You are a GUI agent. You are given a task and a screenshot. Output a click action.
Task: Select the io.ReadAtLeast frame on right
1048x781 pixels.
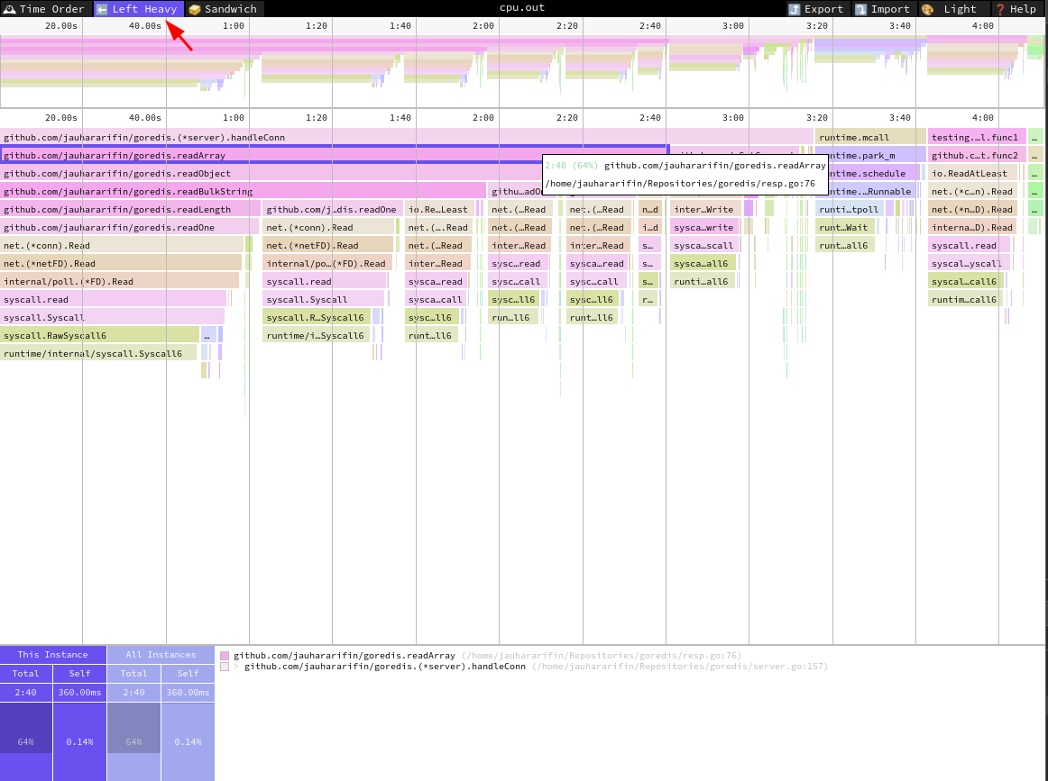(x=972, y=173)
